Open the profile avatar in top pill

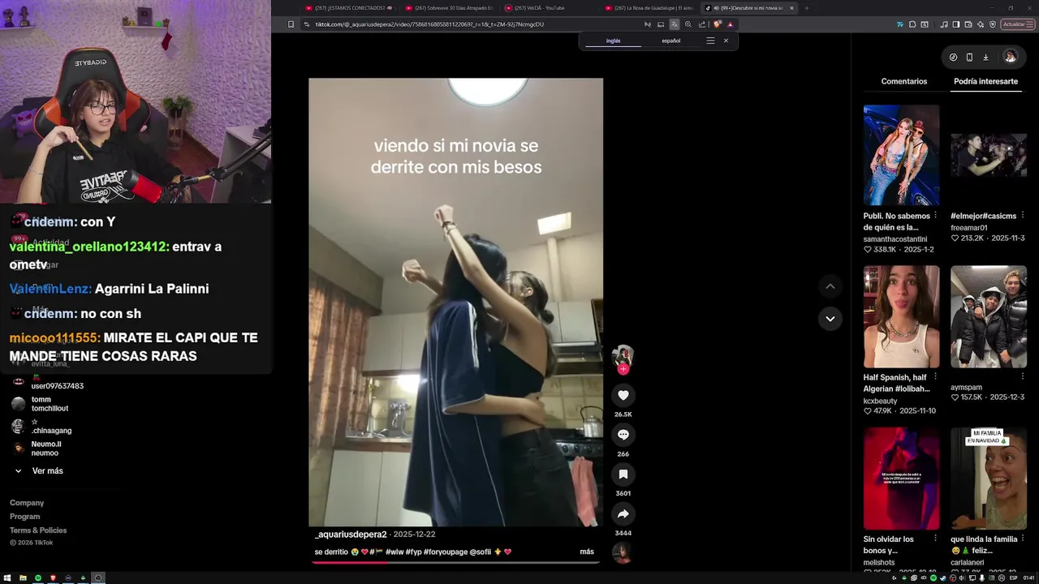(x=1010, y=57)
